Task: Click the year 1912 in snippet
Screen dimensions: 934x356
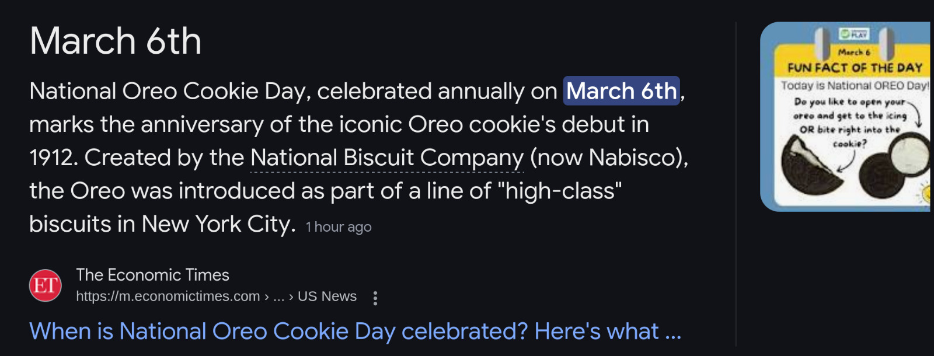Action: (50, 158)
